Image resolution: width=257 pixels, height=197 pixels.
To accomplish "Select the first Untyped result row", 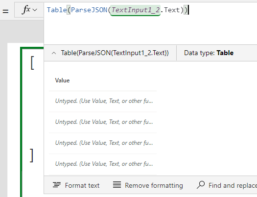I will click(x=103, y=101).
